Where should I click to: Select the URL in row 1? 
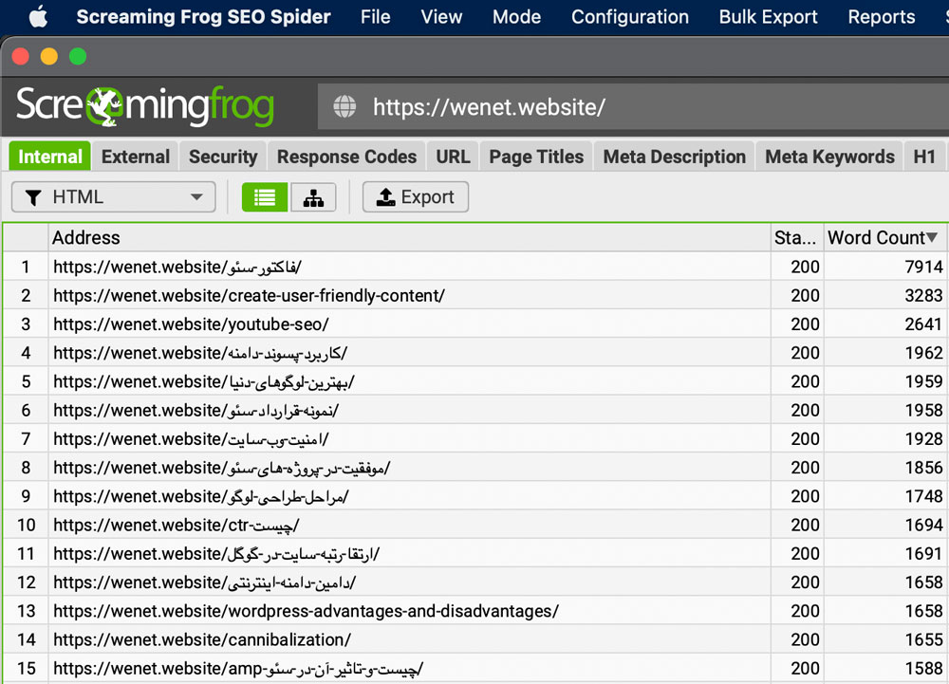point(177,267)
